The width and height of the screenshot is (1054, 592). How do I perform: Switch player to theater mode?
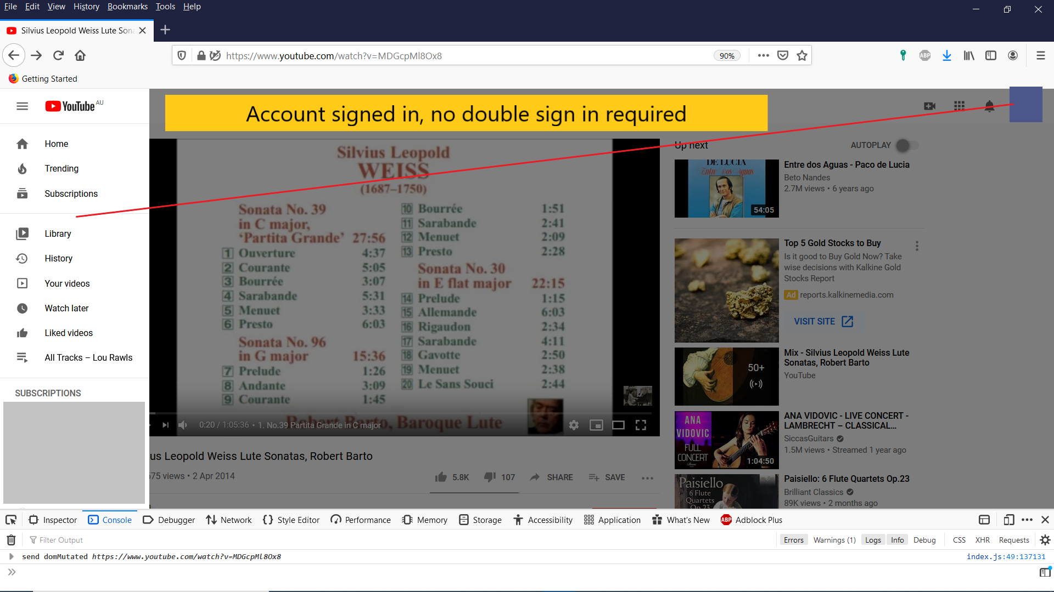(x=618, y=425)
